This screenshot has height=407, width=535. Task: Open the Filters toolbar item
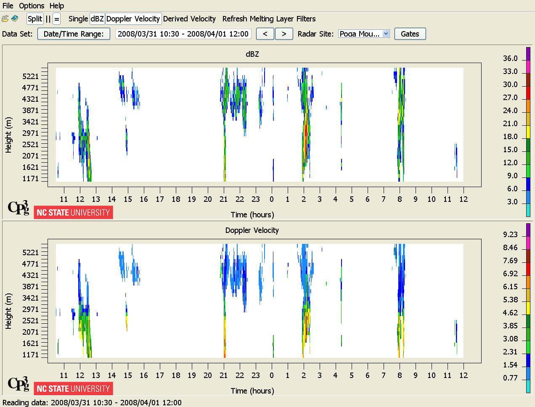click(x=306, y=19)
